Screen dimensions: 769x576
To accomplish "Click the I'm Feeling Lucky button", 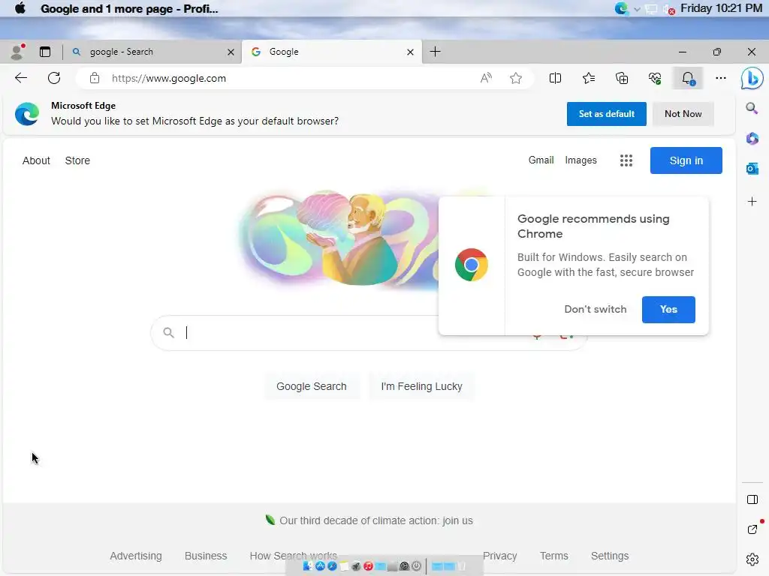I will (422, 386).
